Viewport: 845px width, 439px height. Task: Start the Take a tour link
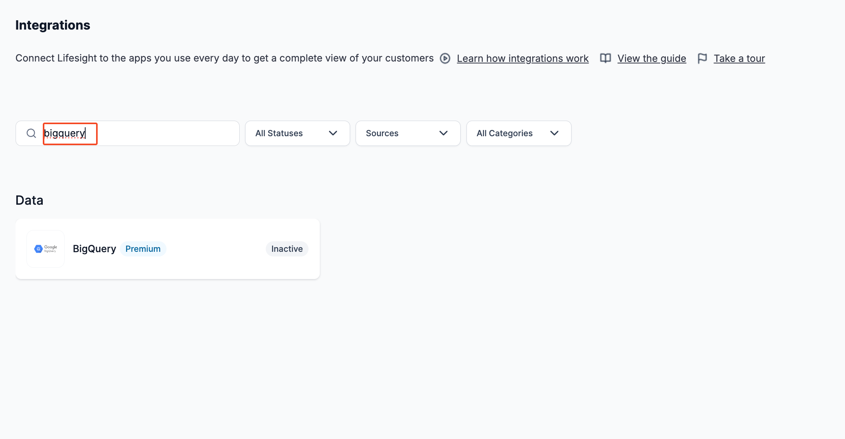coord(739,58)
